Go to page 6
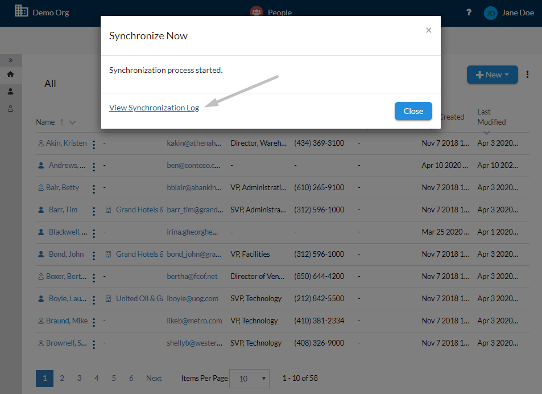This screenshot has height=394, width=542. [131, 378]
